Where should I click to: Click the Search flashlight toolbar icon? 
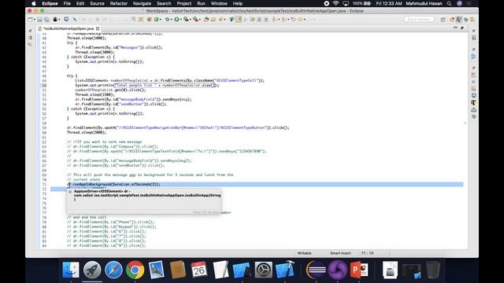click(220, 20)
